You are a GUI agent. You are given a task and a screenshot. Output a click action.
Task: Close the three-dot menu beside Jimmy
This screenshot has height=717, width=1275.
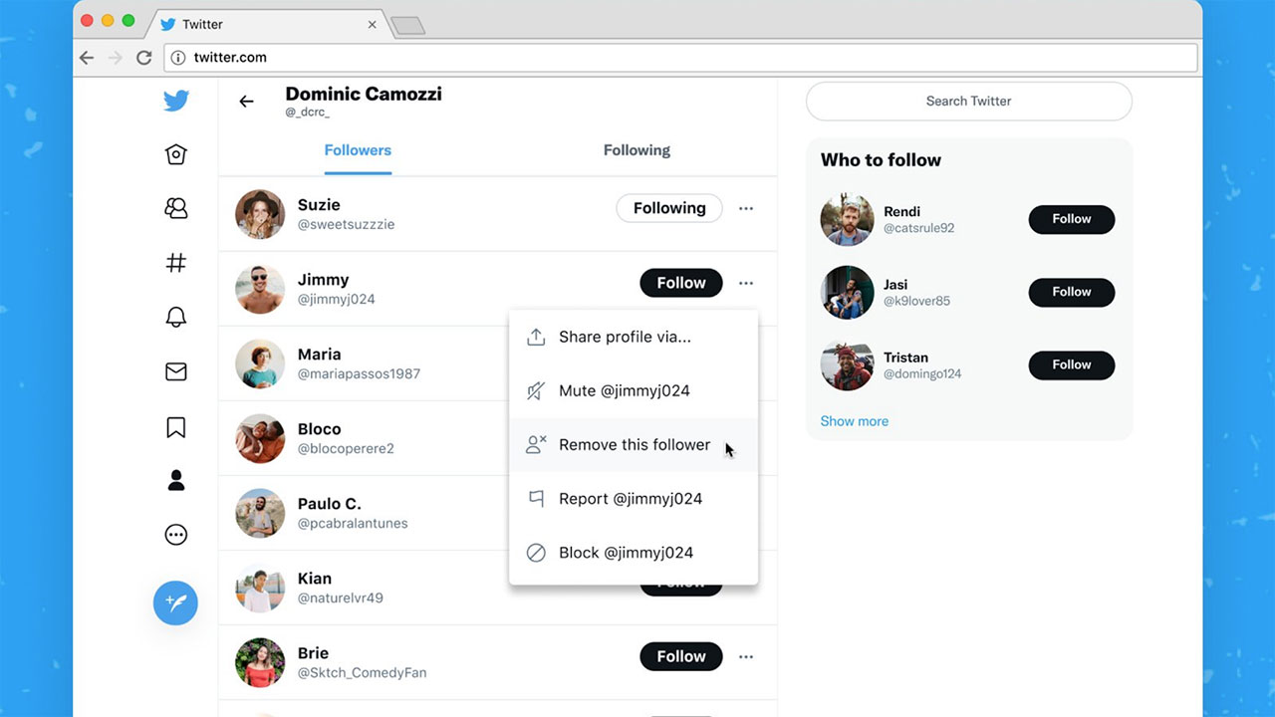coord(746,283)
